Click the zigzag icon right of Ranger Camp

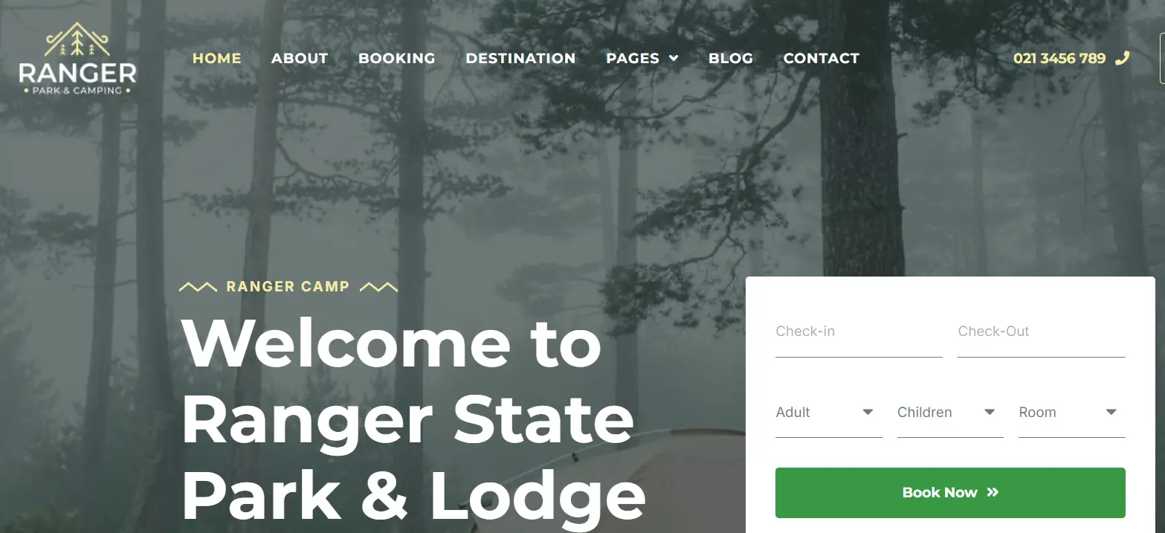click(378, 287)
